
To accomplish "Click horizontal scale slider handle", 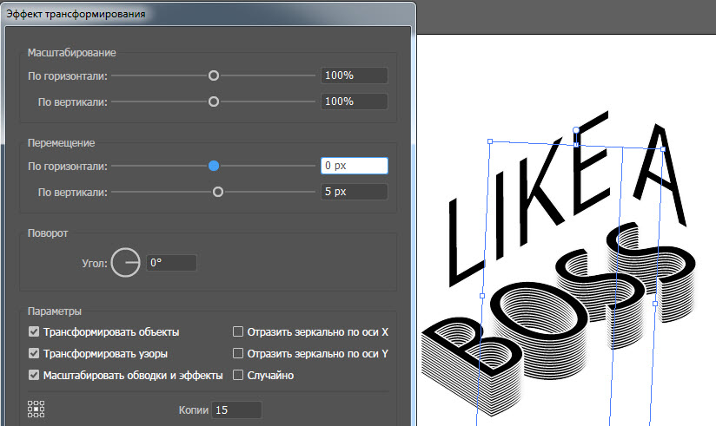I will tap(214, 75).
